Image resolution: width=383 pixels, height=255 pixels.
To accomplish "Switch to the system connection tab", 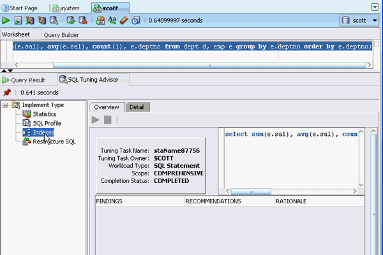I will pos(66,8).
